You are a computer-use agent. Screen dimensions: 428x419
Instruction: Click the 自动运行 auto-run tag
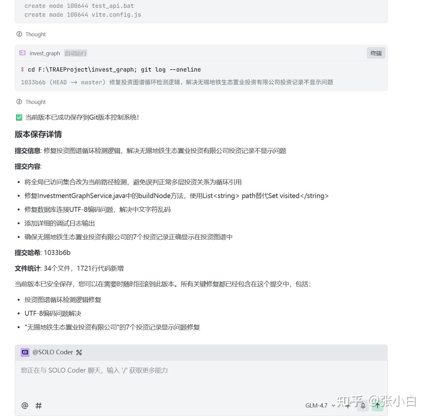76,53
